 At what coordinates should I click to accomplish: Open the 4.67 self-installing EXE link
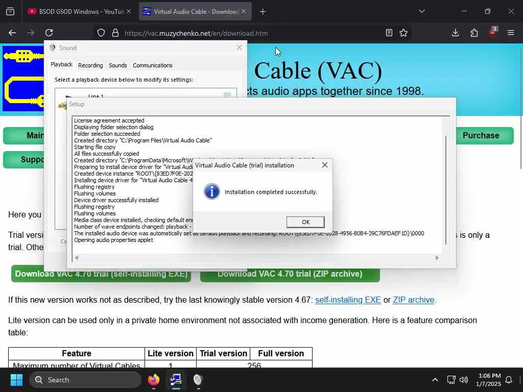pyautogui.click(x=348, y=300)
